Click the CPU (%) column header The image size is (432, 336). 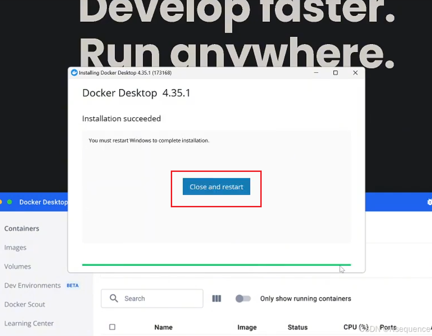(356, 327)
